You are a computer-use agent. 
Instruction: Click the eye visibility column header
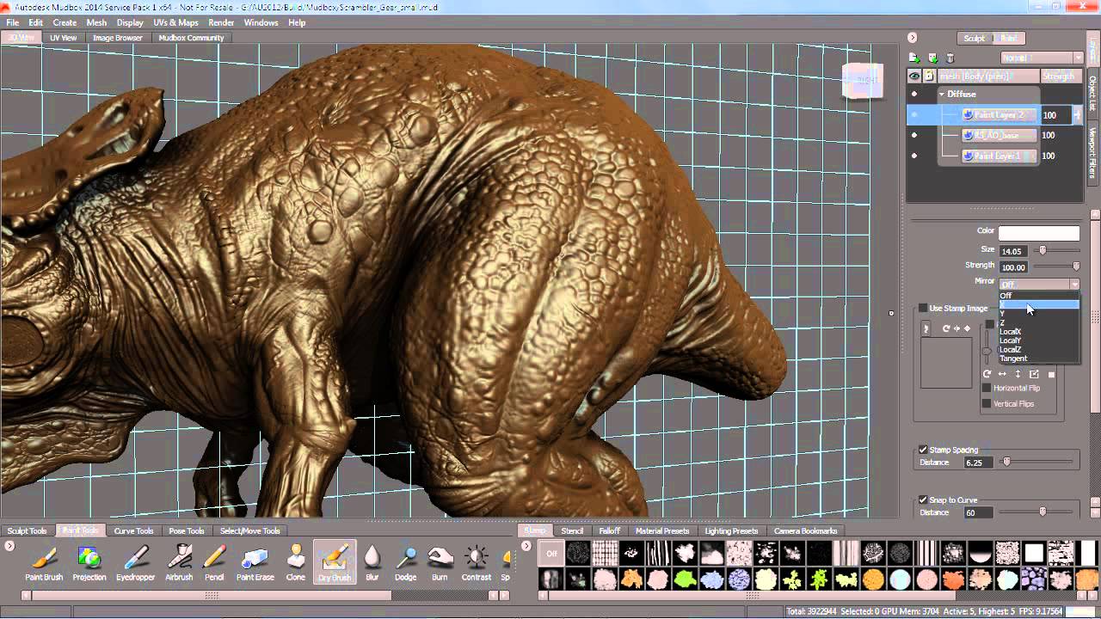click(x=914, y=77)
